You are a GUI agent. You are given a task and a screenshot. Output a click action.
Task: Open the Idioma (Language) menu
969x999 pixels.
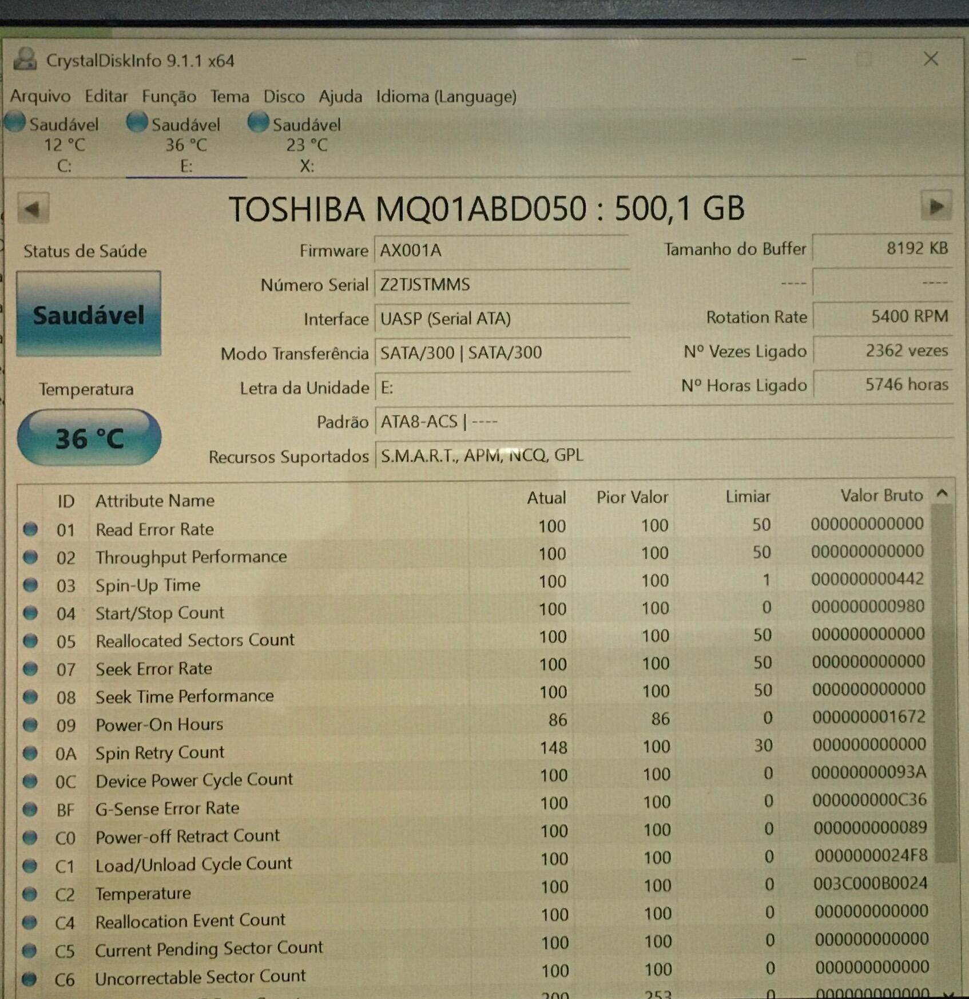(x=446, y=96)
